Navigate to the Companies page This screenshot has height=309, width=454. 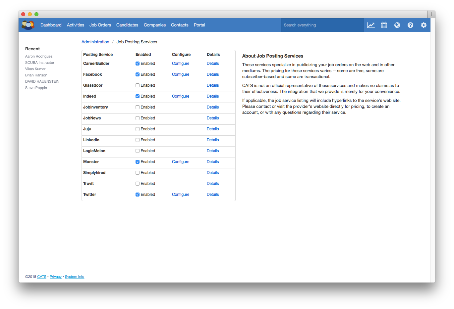pos(154,25)
